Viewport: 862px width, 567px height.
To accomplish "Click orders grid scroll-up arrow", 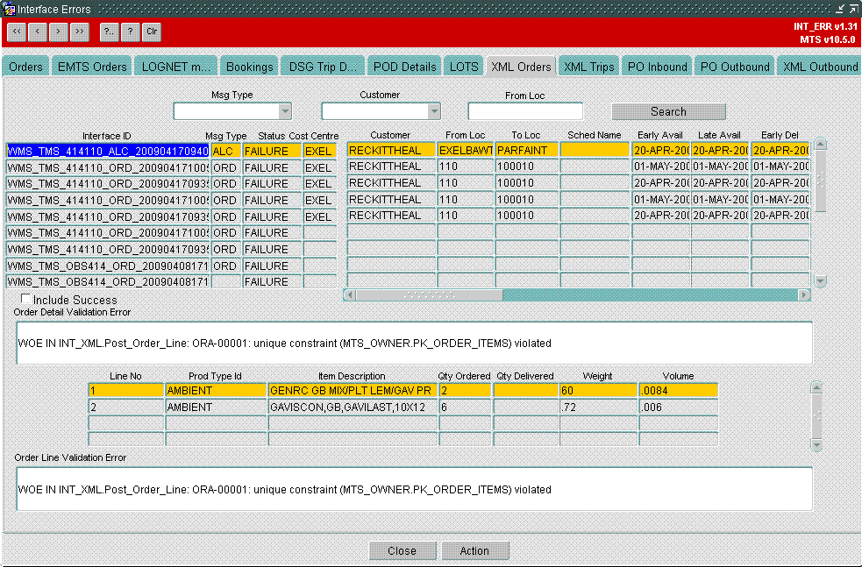I will point(820,144).
